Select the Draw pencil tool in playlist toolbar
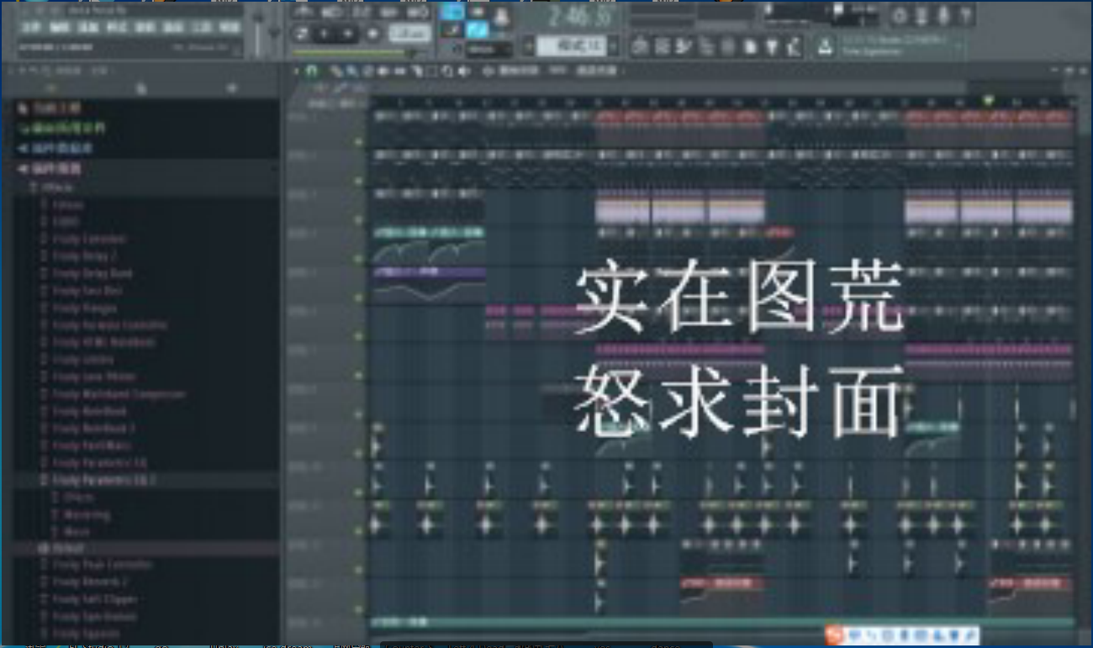Image resolution: width=1093 pixels, height=648 pixels. 336,71
